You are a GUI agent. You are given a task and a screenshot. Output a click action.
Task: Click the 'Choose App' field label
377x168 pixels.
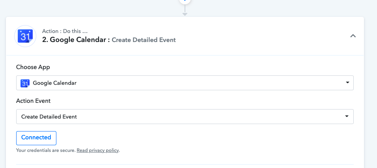(x=33, y=67)
